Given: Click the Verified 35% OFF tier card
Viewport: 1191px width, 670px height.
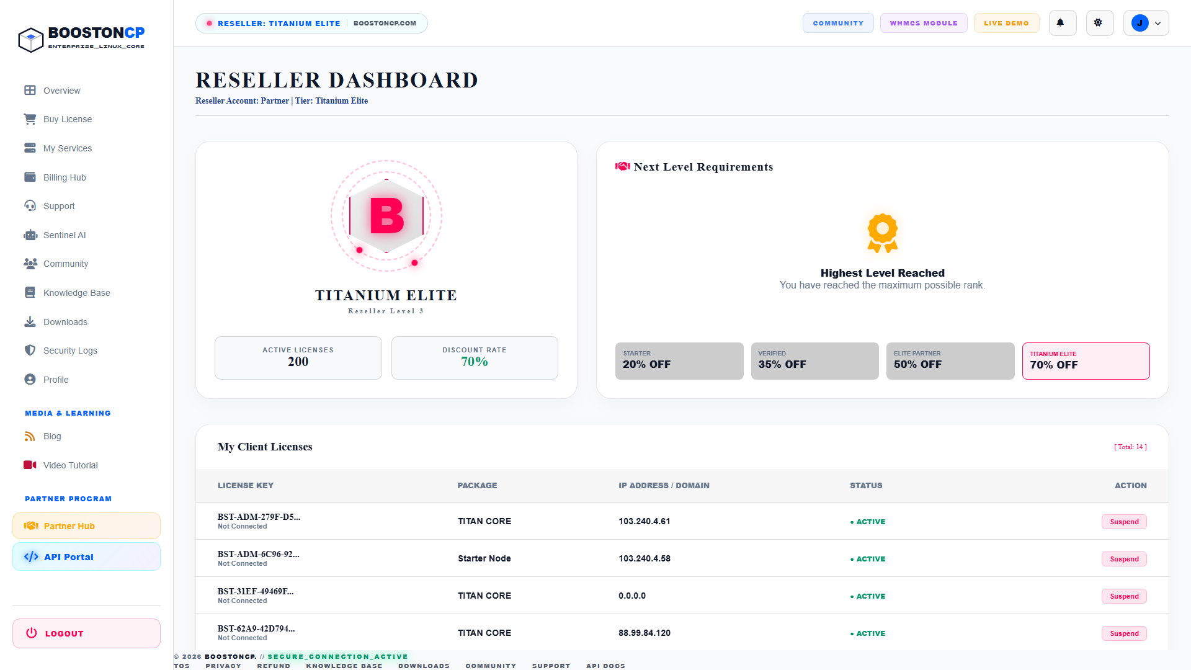Looking at the screenshot, I should coord(814,361).
